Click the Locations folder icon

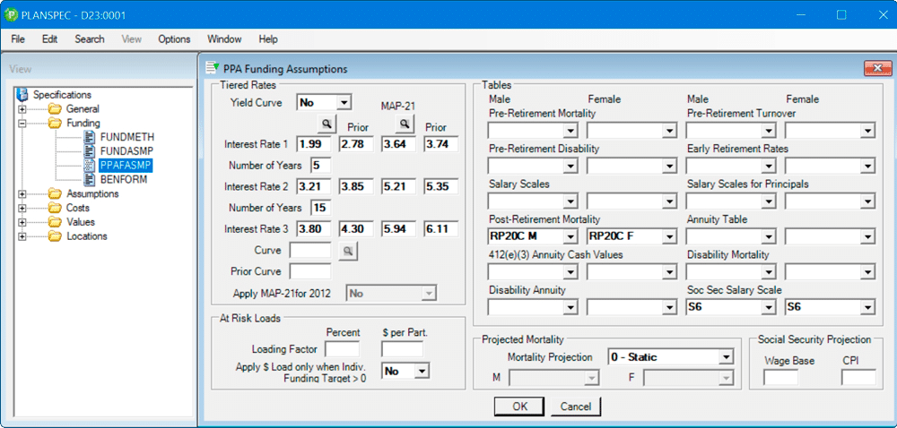point(55,236)
